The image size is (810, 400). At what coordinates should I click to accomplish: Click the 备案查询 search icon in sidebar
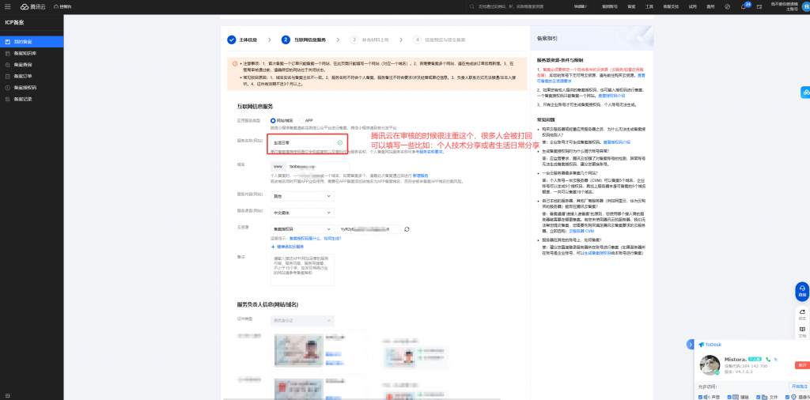(x=8, y=65)
